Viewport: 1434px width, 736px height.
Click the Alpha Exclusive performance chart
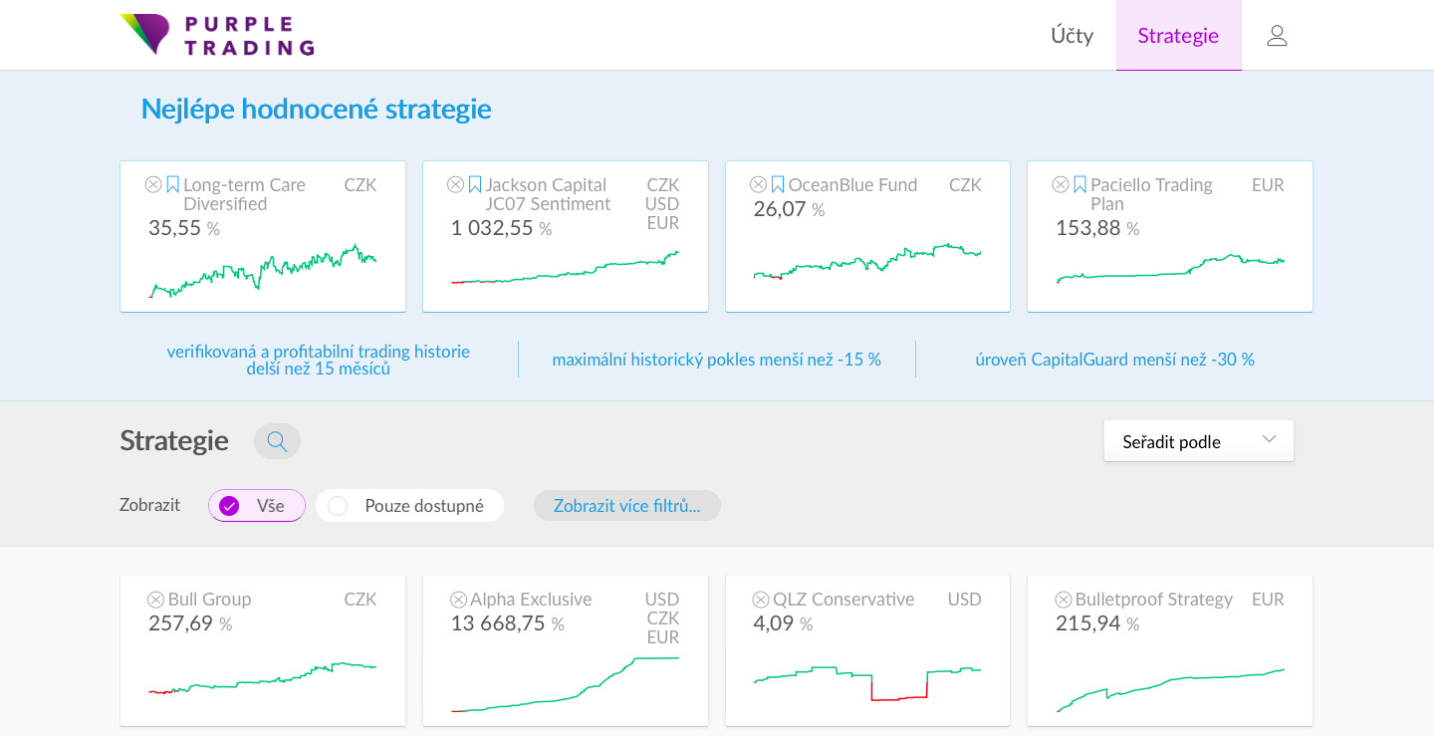point(565,684)
